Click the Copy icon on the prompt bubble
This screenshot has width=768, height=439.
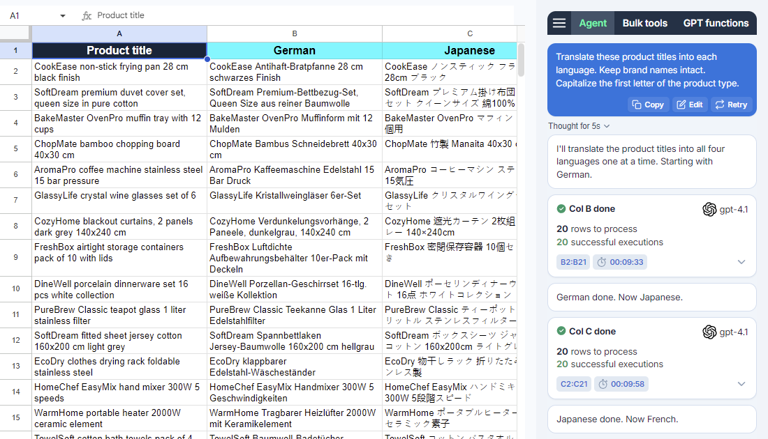click(636, 104)
